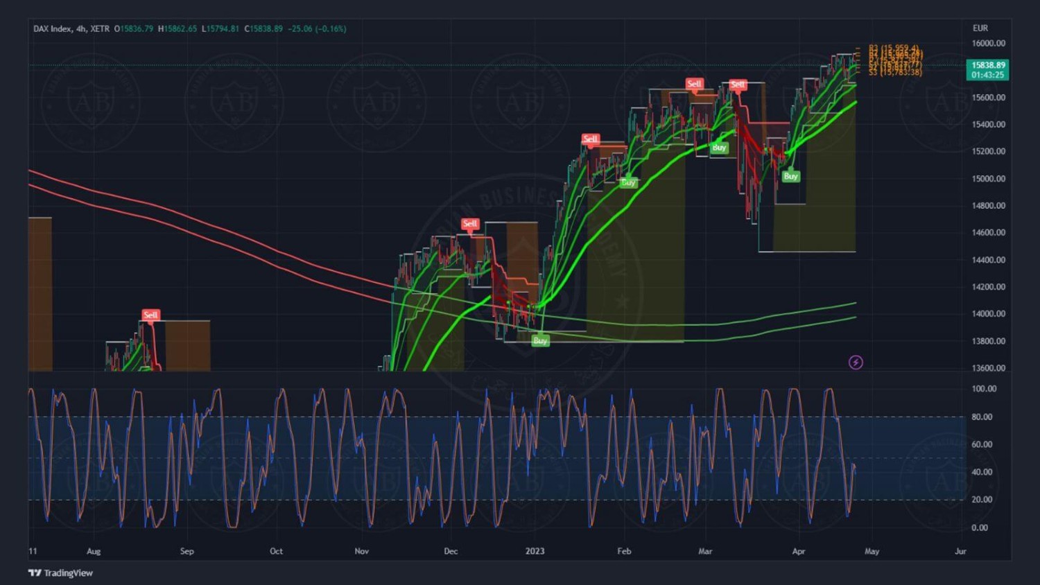The image size is (1040, 585).
Task: Click the 2023 label on time axis
Action: click(535, 552)
